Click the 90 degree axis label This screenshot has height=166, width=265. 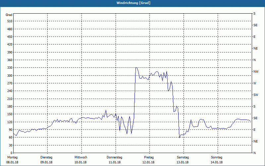point(11,130)
